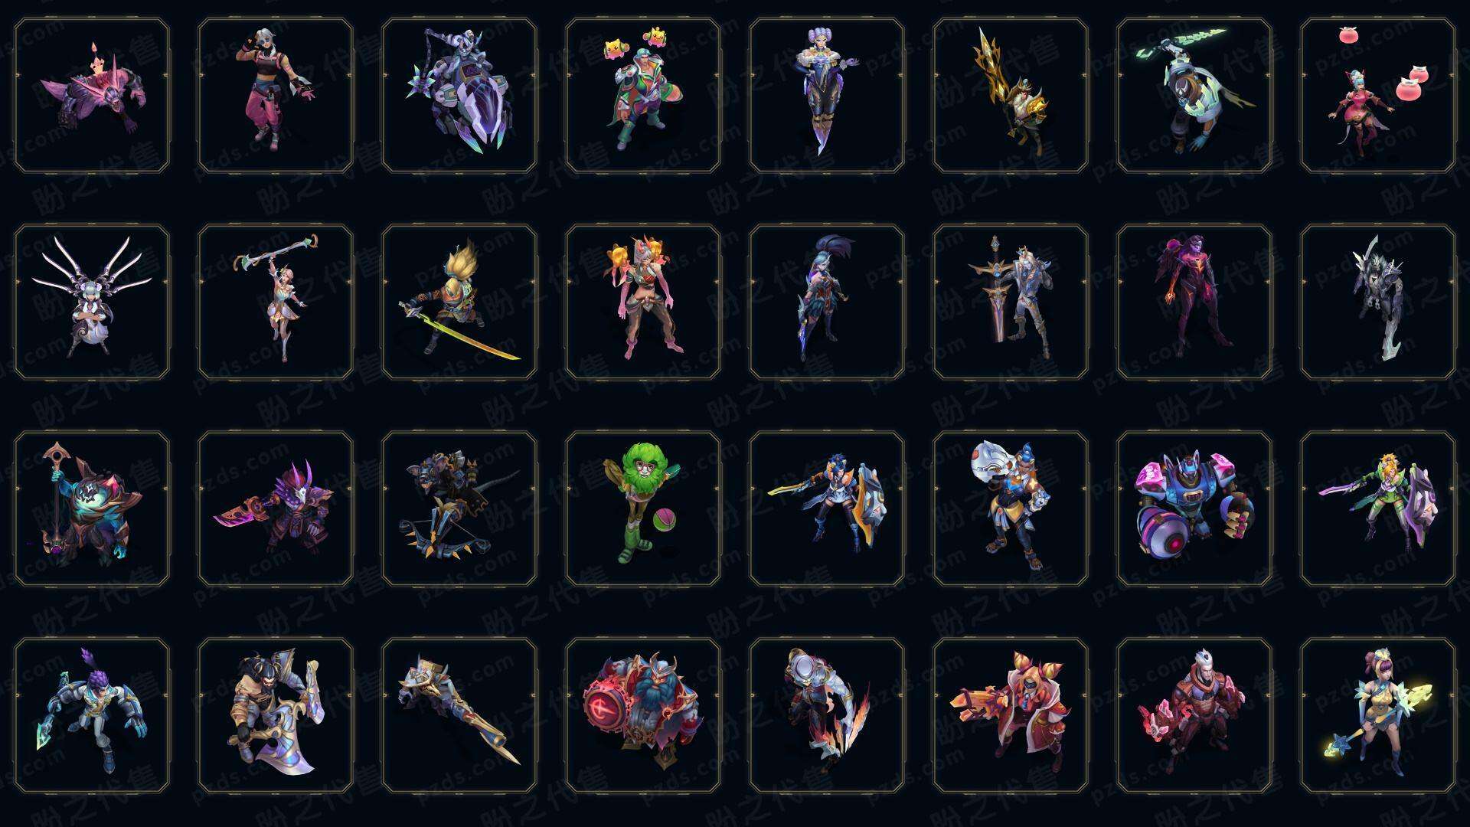1470x827 pixels.
Task: Select the red-coated gunner with orange horns
Action: [1011, 715]
